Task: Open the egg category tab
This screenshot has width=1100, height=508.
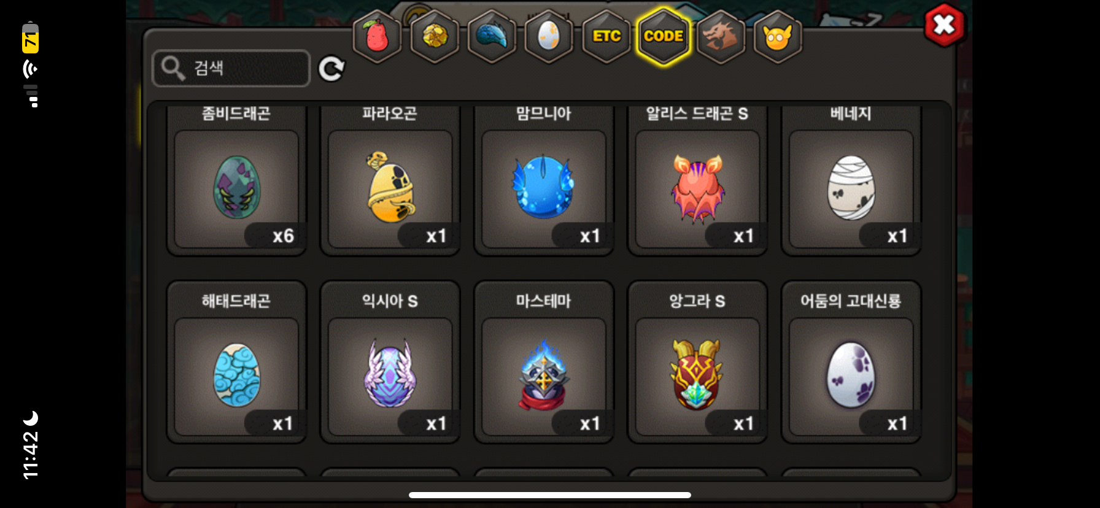Action: pyautogui.click(x=549, y=37)
